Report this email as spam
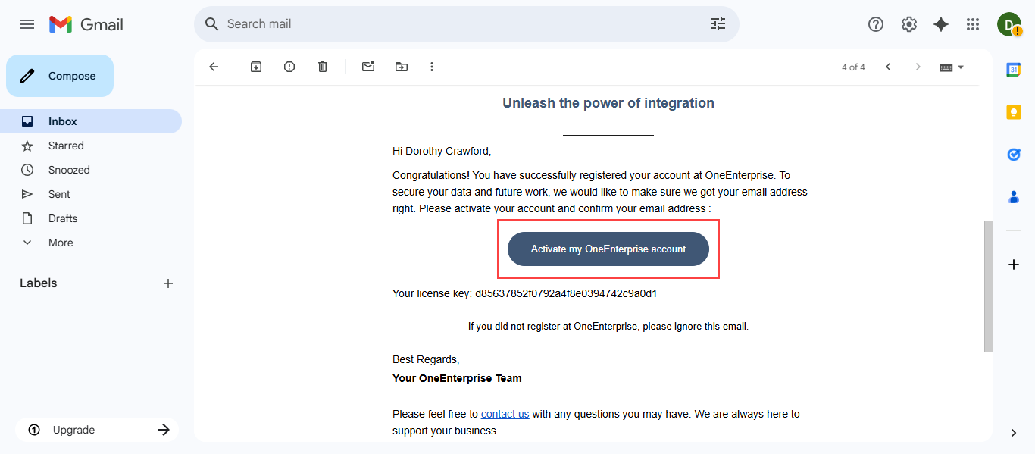 (x=289, y=67)
